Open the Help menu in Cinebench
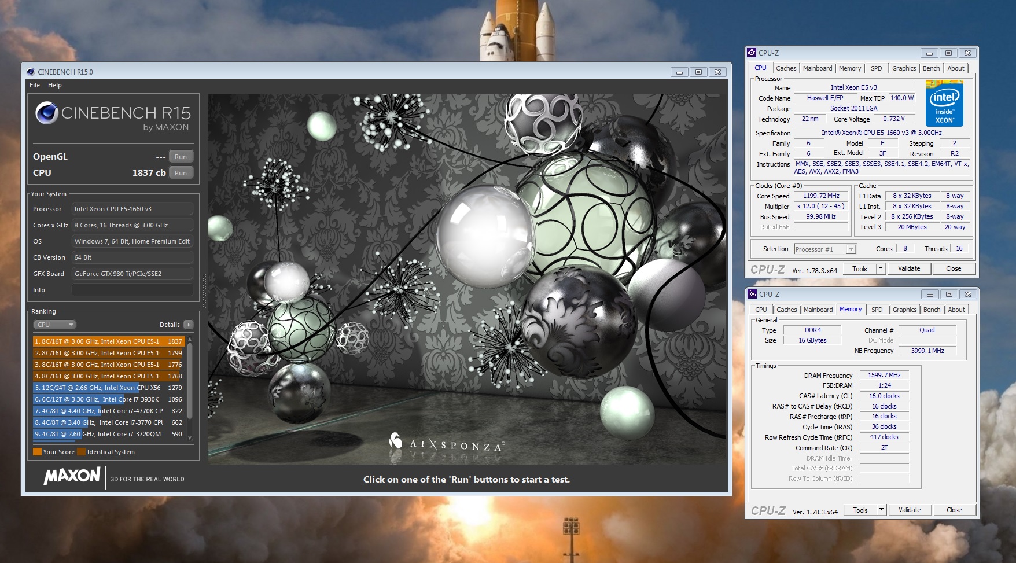The height and width of the screenshot is (563, 1016). [x=55, y=85]
